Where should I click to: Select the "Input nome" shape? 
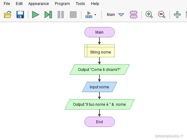coord(99,87)
